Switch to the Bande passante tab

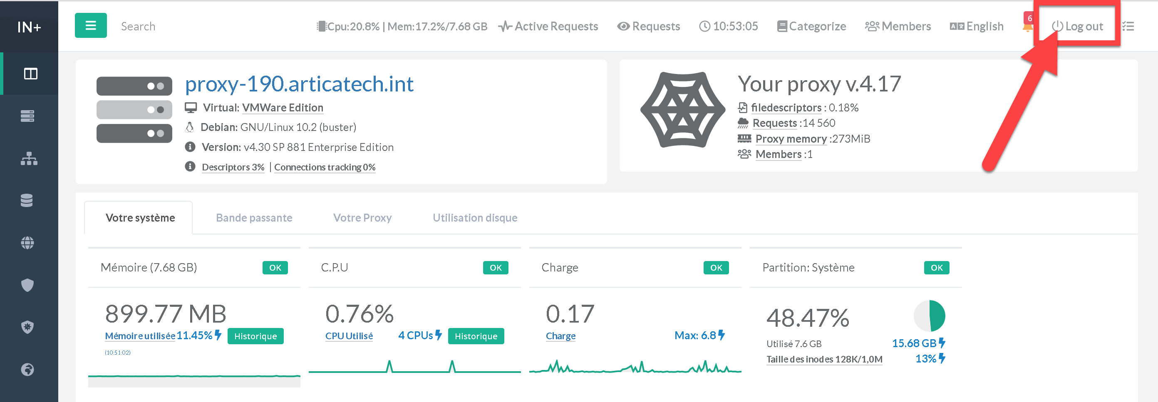pos(254,218)
